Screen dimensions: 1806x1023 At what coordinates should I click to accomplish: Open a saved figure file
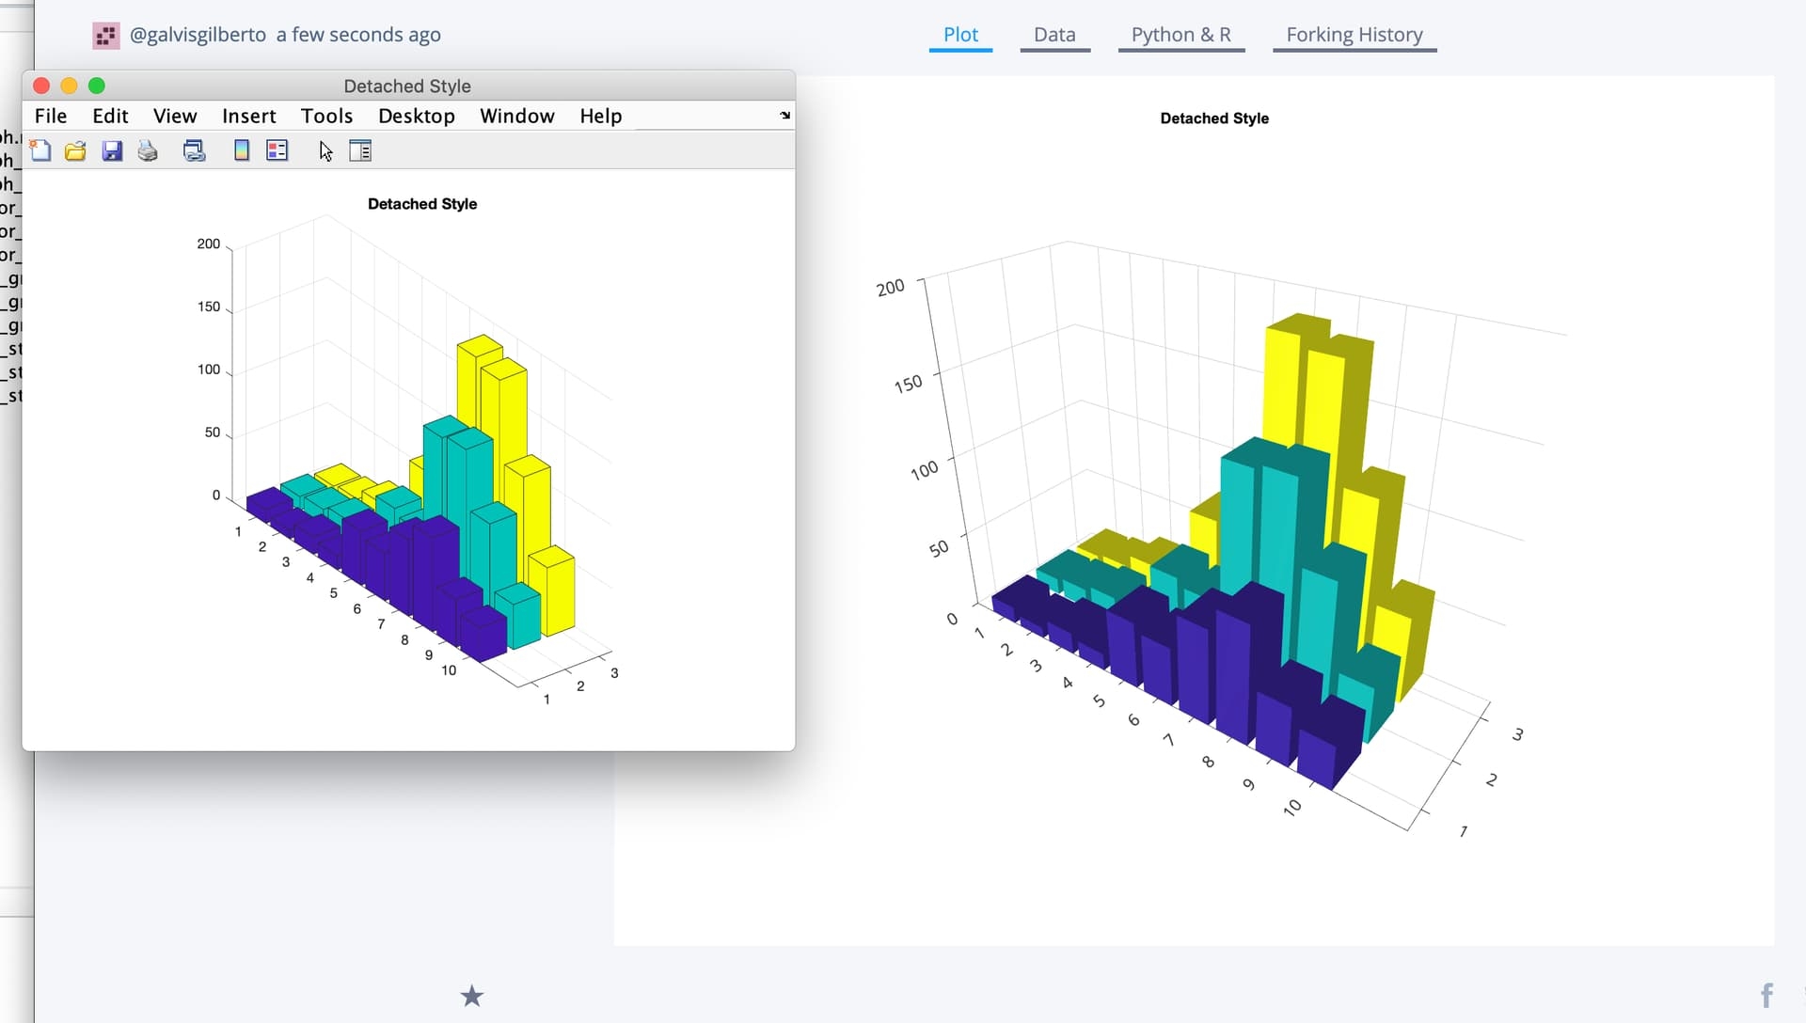tap(75, 150)
